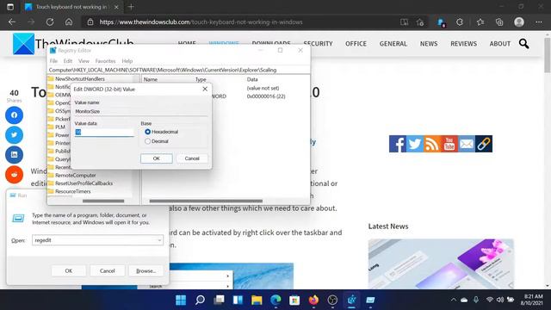
Task: Share article on Twitter side button
Action: (x=14, y=135)
